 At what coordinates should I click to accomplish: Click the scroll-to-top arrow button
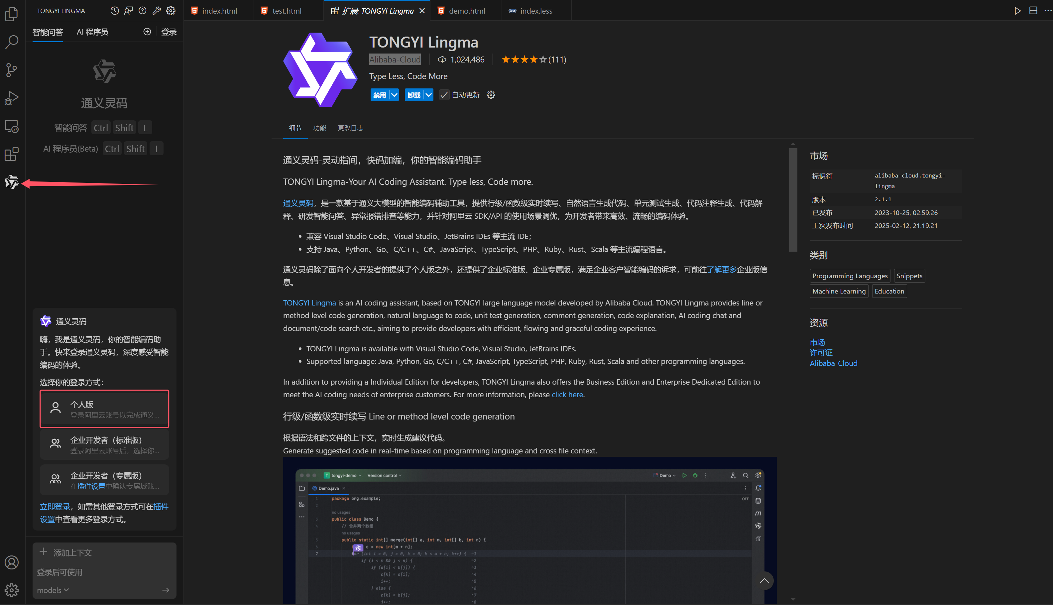click(x=764, y=581)
